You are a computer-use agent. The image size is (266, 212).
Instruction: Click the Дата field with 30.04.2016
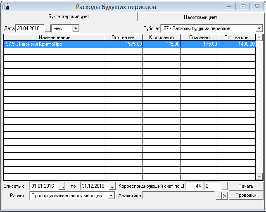(30, 28)
